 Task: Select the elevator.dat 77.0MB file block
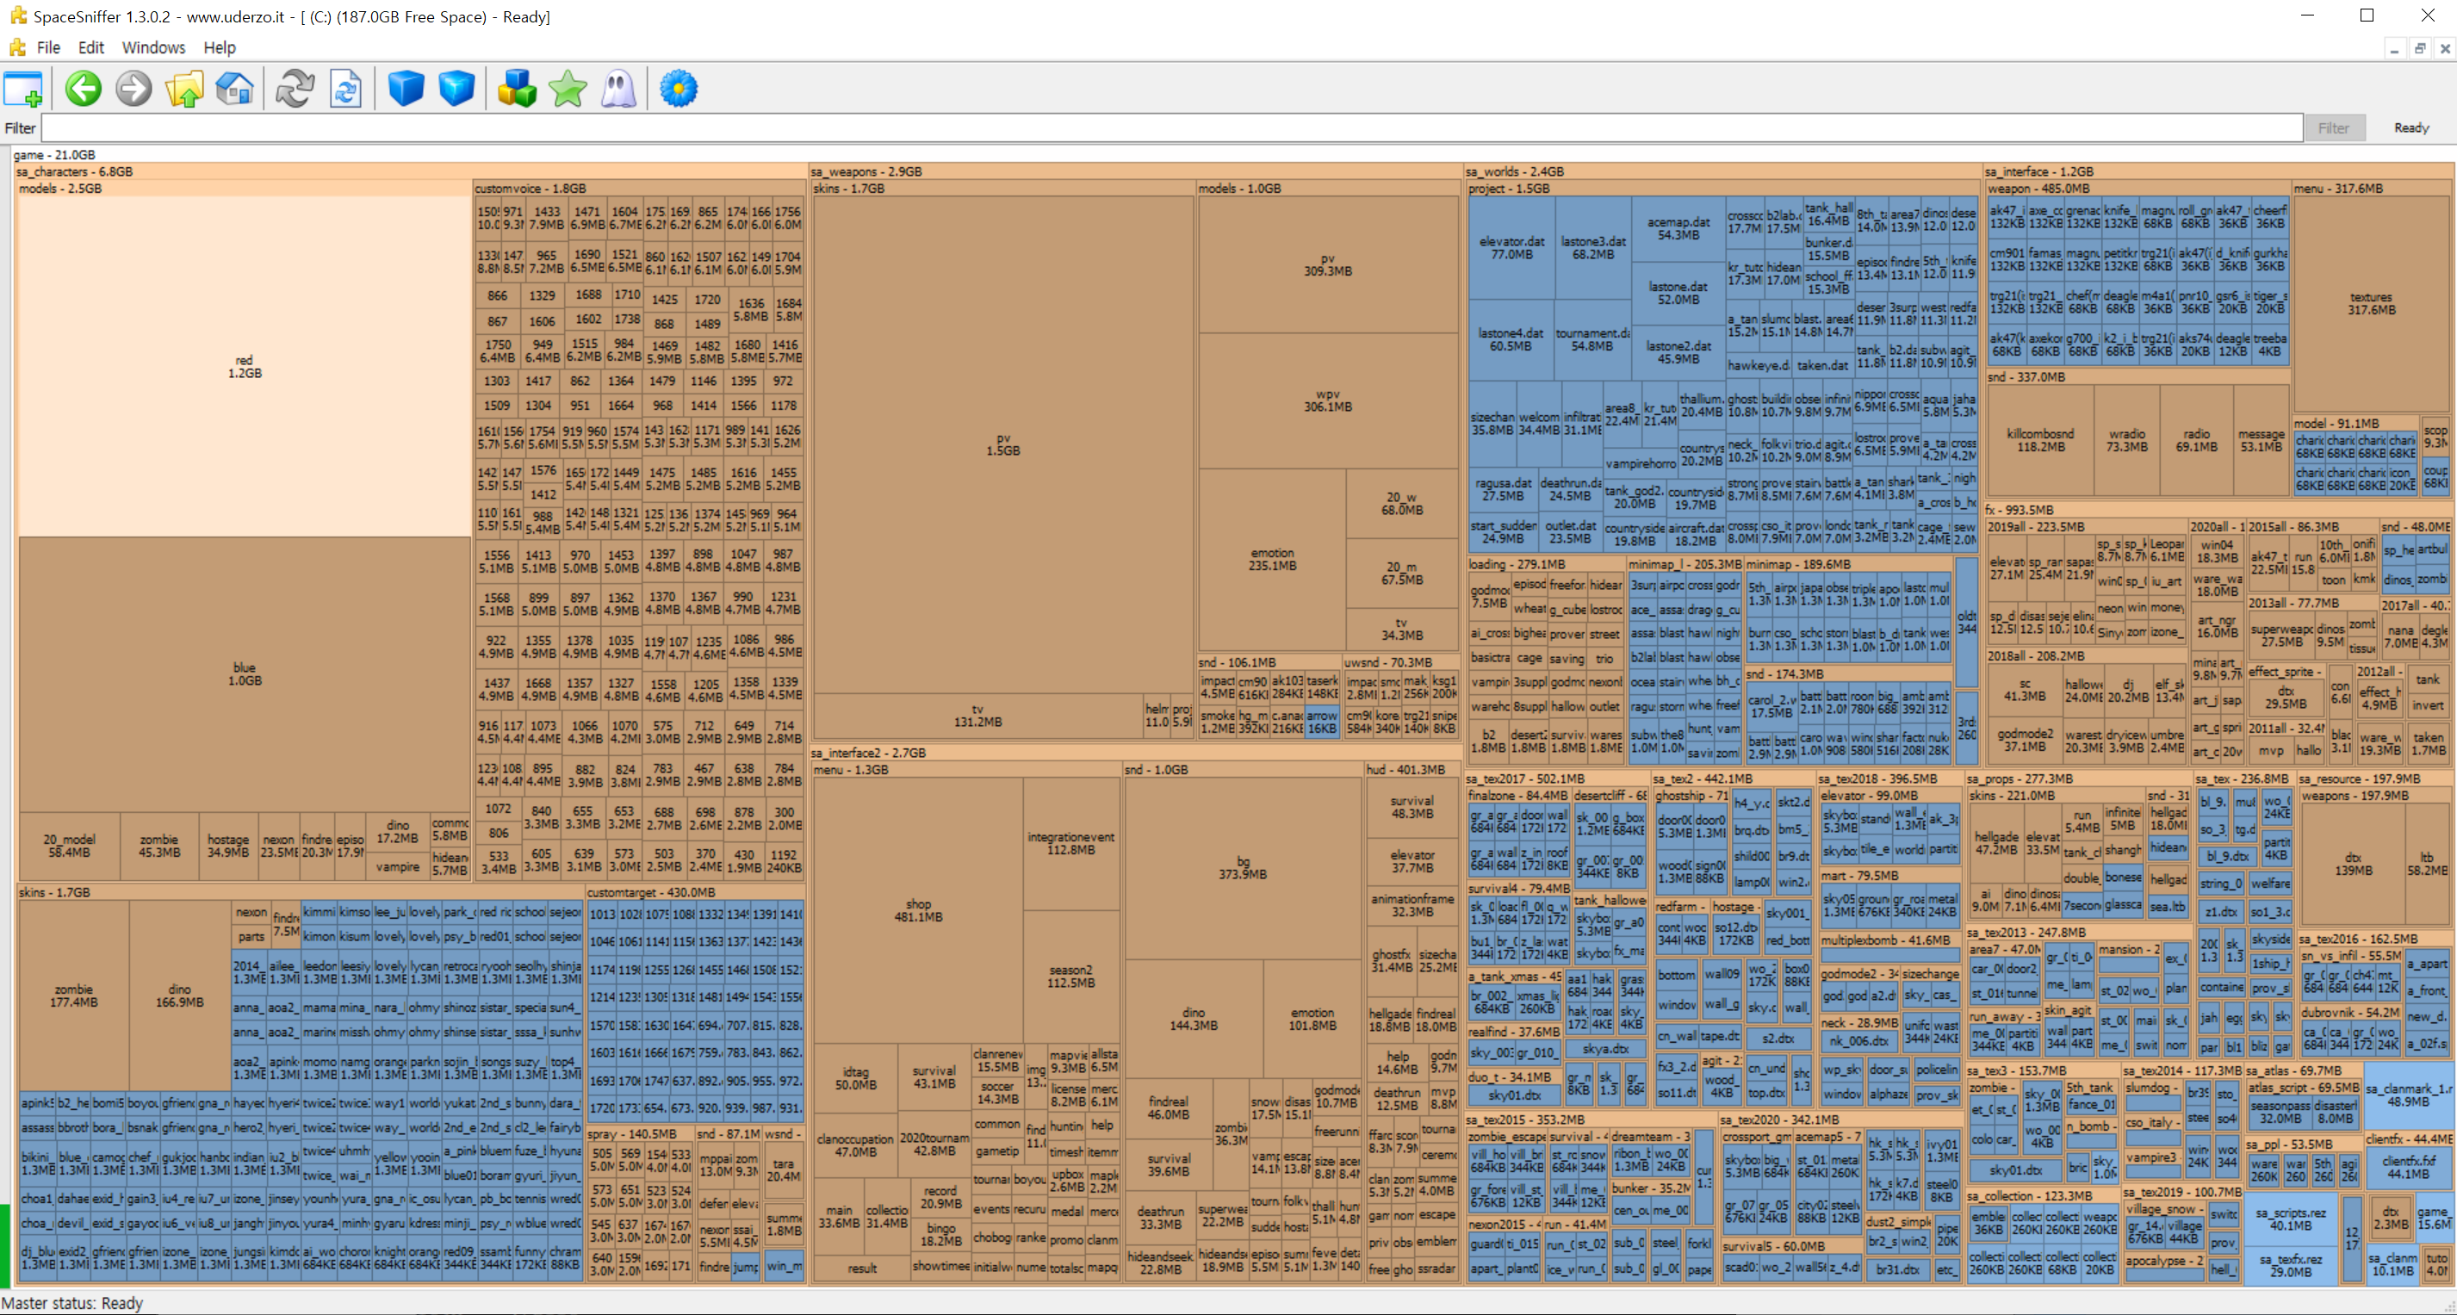point(1511,248)
